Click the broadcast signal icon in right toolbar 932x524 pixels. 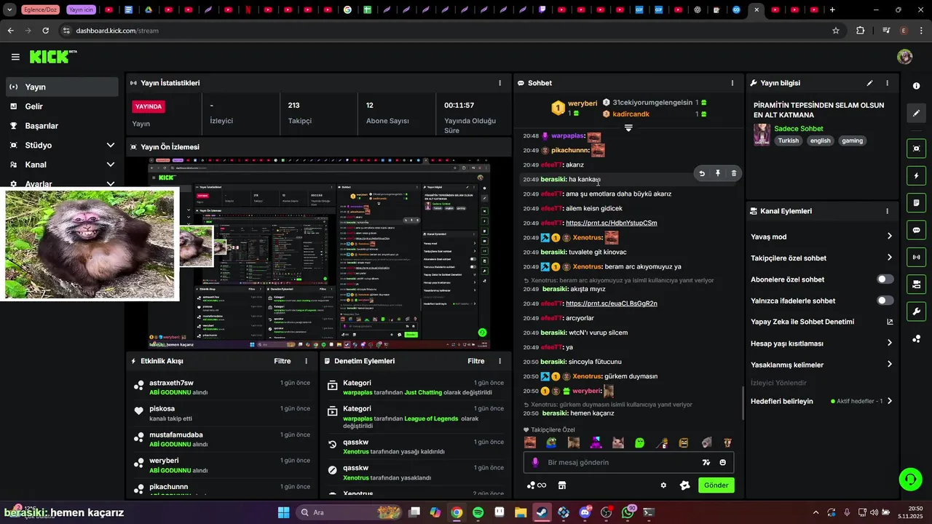916,257
